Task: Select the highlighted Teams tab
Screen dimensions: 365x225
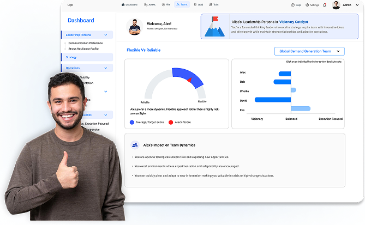Action: [182, 4]
